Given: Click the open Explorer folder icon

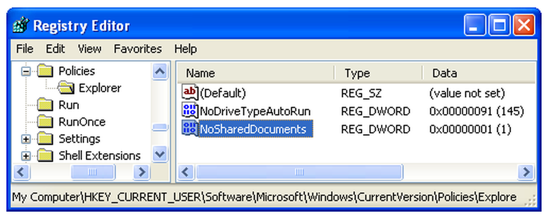Looking at the screenshot, I should point(66,88).
